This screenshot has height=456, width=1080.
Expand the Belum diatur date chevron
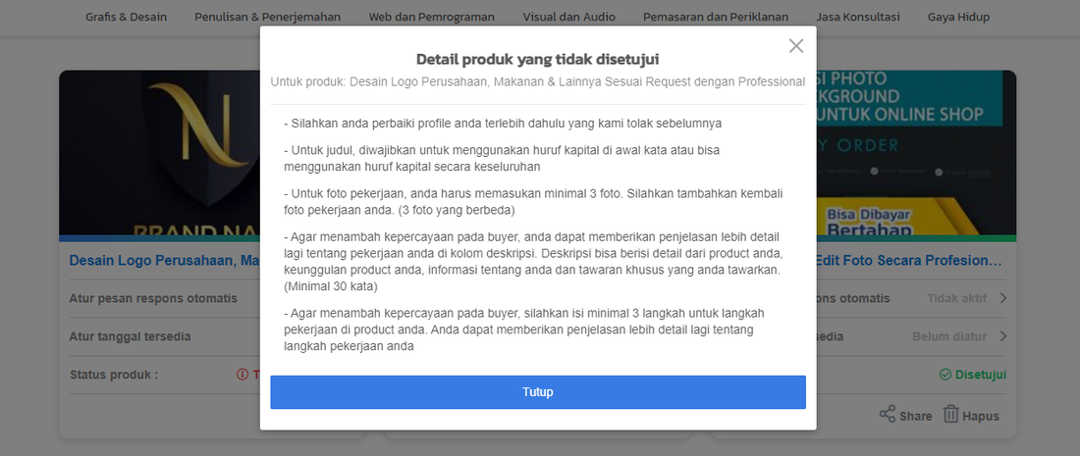click(x=1002, y=336)
